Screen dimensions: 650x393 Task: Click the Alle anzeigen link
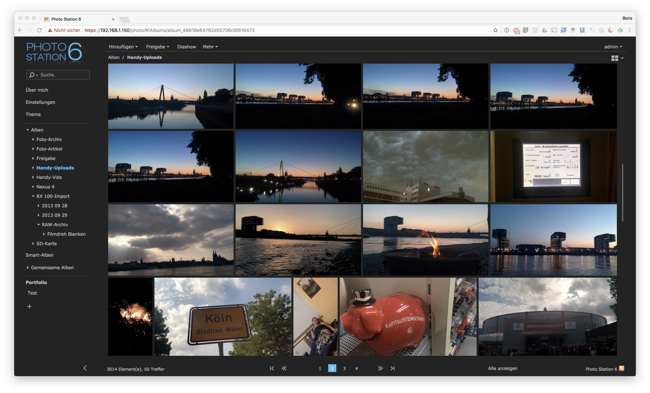click(502, 368)
